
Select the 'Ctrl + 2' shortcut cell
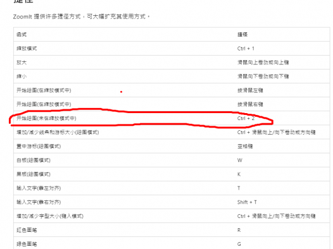pyautogui.click(x=246, y=118)
